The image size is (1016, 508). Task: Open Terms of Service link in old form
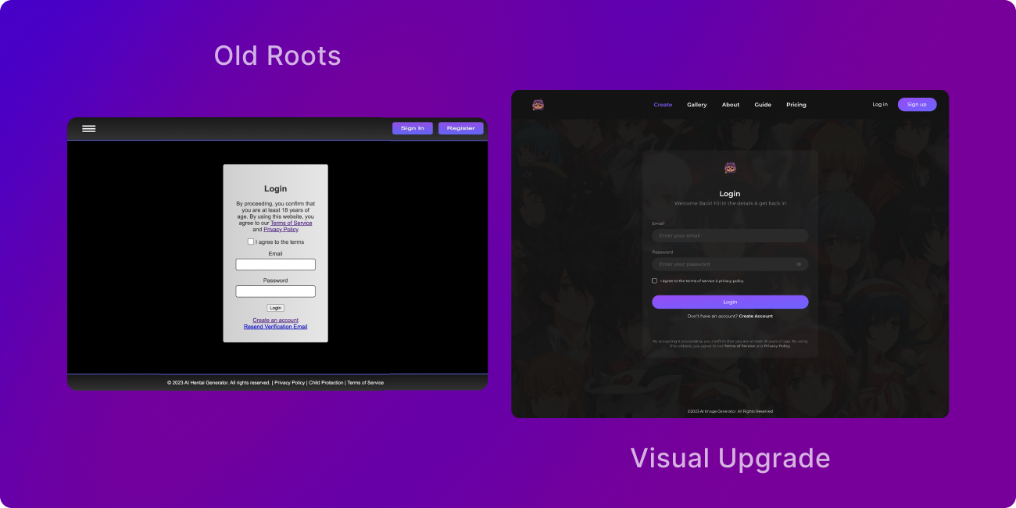coord(291,223)
